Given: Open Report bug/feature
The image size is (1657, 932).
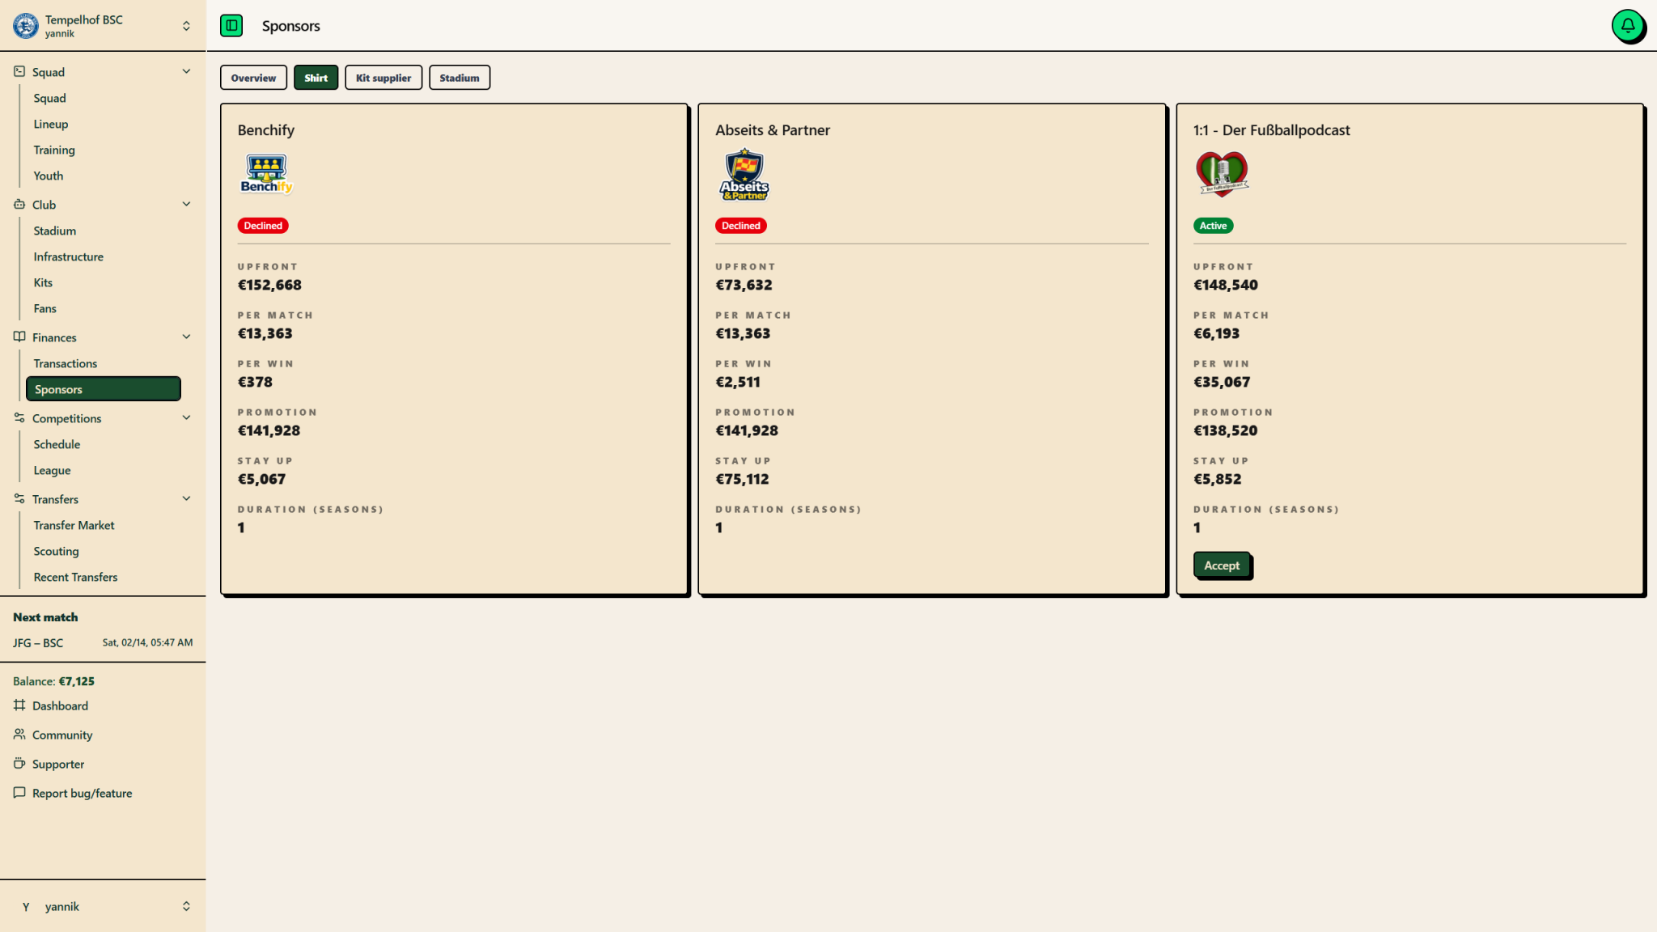Looking at the screenshot, I should [x=82, y=793].
